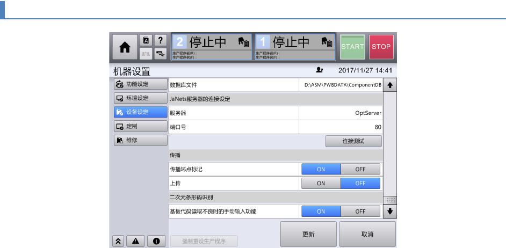The height and width of the screenshot is (248, 506).
Task: Enable 基板代码读取不良时的手动输入功能 ON
Action: tap(321, 211)
